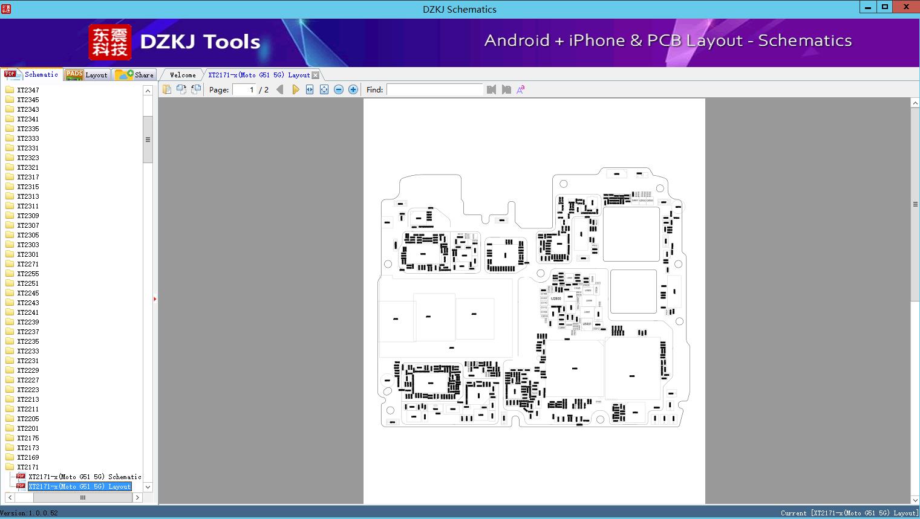Collapse the XT2171 folder
The height and width of the screenshot is (519, 920).
[x=22, y=467]
